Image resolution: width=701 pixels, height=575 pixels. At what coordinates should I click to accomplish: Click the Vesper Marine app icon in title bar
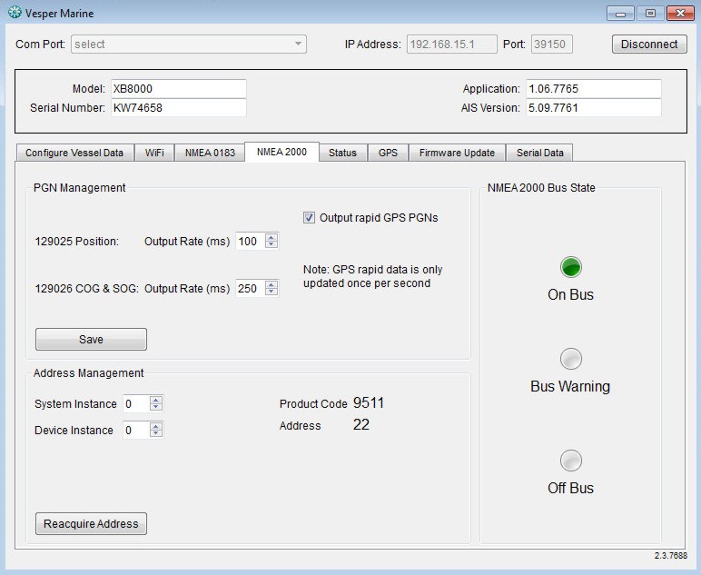[x=15, y=13]
